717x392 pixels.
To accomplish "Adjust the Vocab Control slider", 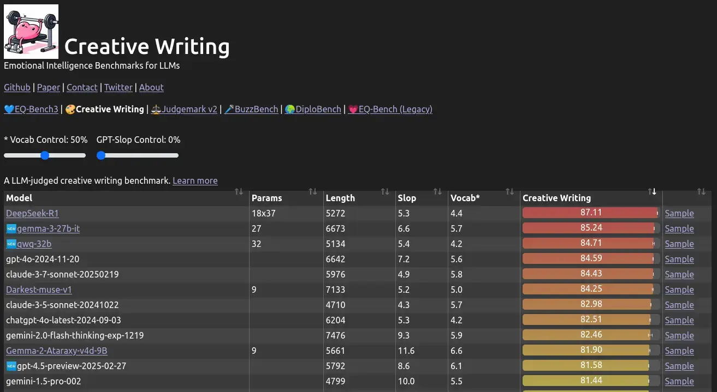I will 45,155.
